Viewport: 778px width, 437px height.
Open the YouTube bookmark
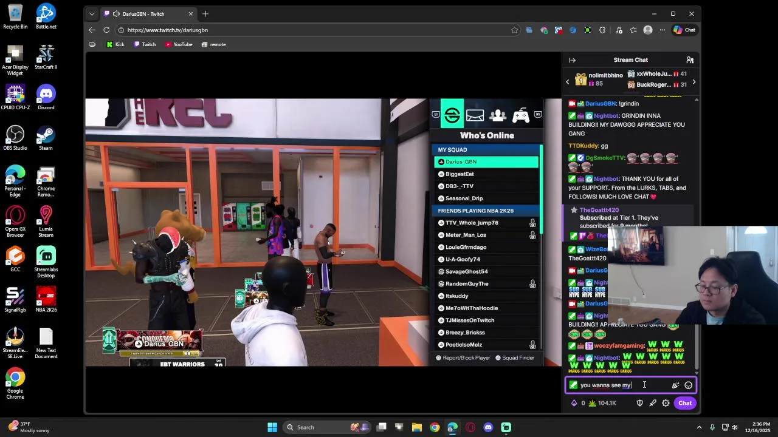(179, 44)
